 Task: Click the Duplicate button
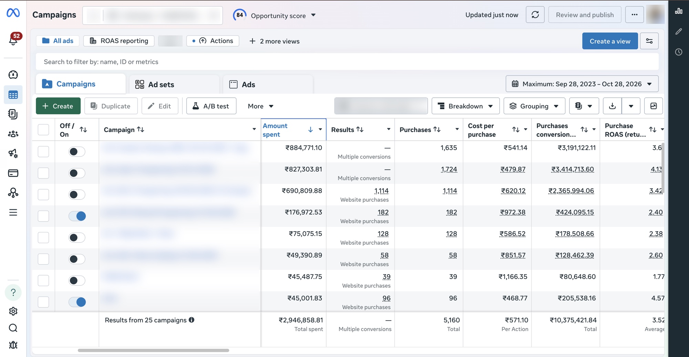click(x=111, y=106)
